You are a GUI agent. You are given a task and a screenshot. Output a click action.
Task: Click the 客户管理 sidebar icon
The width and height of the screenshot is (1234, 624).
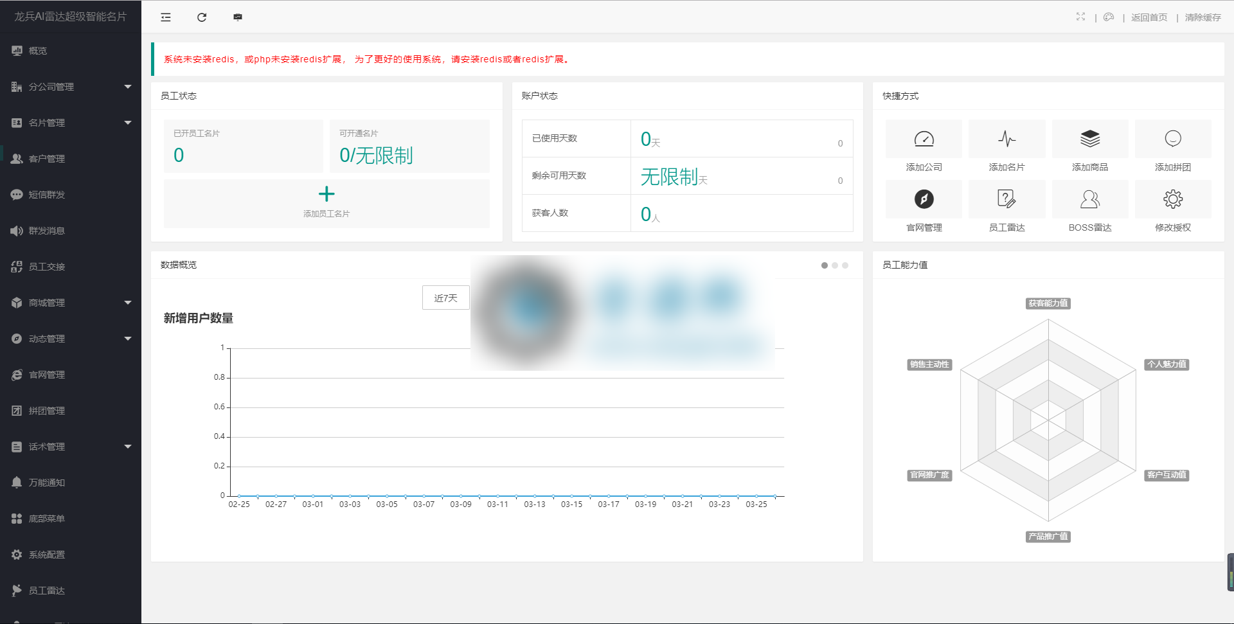[17, 159]
